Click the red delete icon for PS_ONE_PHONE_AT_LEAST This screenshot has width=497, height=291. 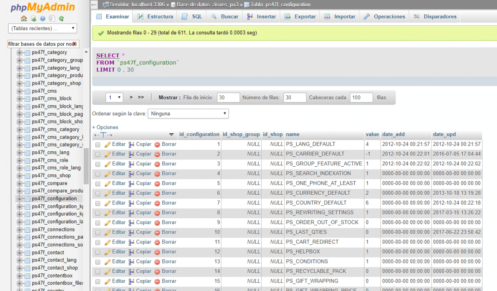(157, 184)
